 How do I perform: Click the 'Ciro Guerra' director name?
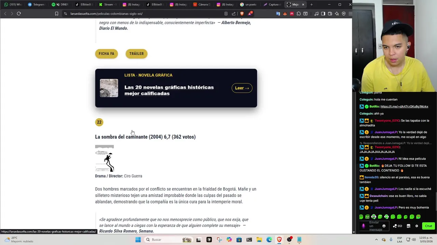(133, 176)
